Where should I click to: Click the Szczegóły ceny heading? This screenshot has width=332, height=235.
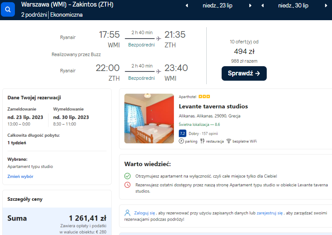click(25, 199)
